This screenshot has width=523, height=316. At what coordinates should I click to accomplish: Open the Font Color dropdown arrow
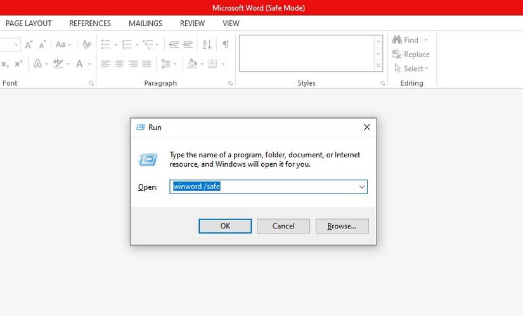coord(89,63)
